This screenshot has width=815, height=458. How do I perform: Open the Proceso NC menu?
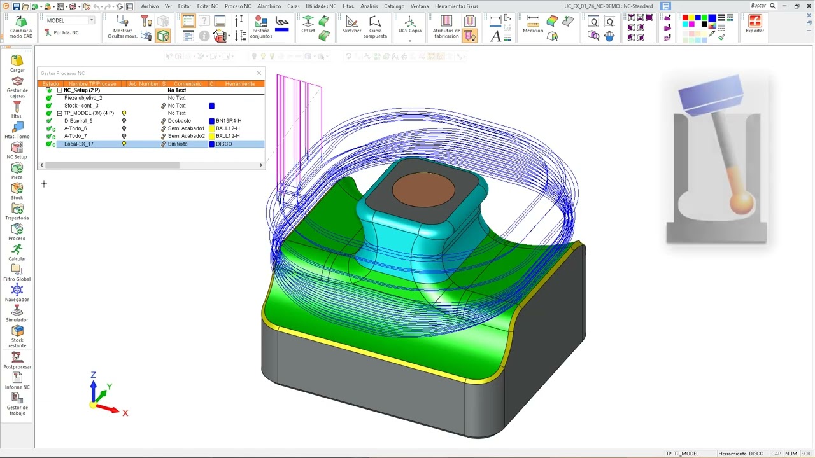238,6
